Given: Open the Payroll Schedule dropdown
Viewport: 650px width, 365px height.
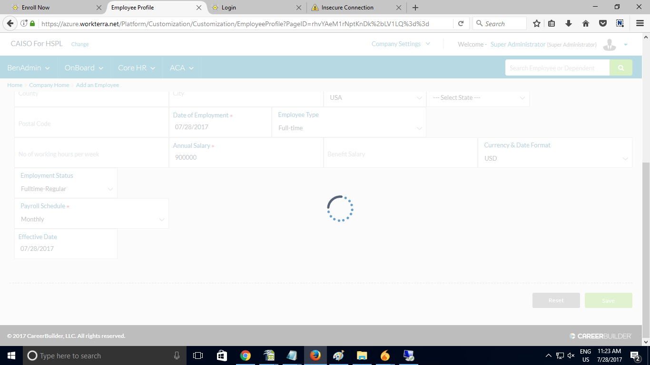Looking at the screenshot, I should (92, 219).
